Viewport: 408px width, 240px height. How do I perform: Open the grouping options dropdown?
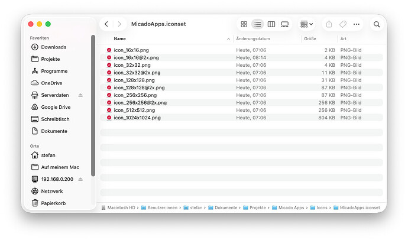pyautogui.click(x=306, y=24)
